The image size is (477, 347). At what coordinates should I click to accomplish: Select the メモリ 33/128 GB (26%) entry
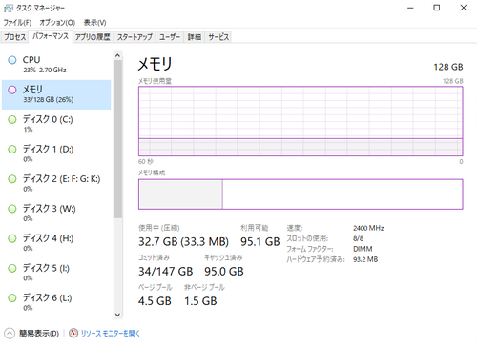click(56, 94)
